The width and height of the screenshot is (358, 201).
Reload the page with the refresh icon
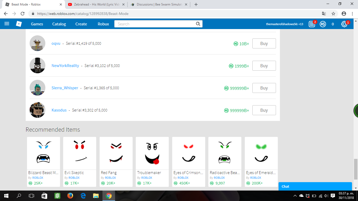(x=23, y=14)
